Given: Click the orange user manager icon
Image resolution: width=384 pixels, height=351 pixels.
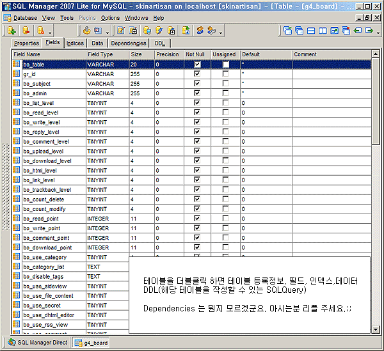Looking at the screenshot, I should tap(200, 31).
